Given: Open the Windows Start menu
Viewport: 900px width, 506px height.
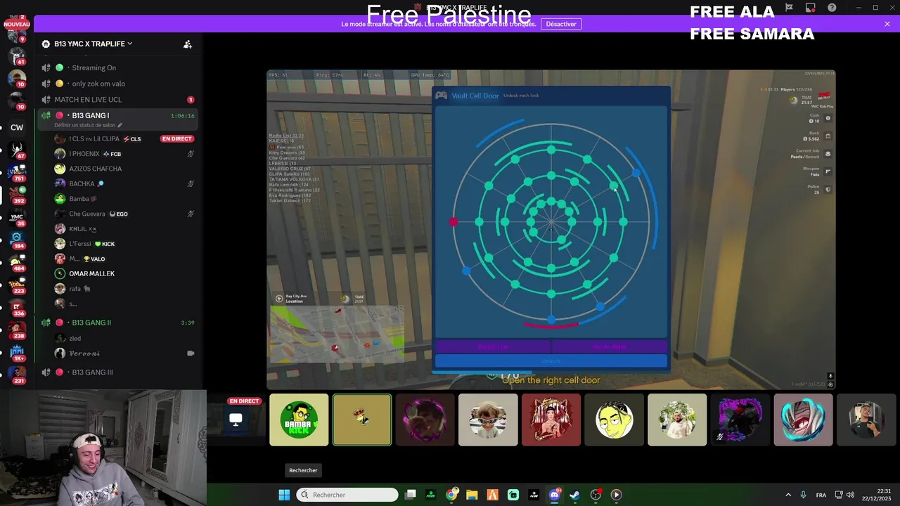Looking at the screenshot, I should coord(284,495).
